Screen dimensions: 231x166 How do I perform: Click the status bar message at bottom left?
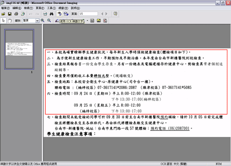29,164
